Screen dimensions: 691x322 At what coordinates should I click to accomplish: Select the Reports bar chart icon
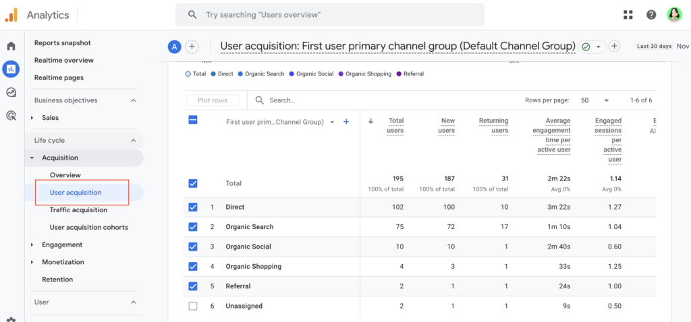pos(11,69)
